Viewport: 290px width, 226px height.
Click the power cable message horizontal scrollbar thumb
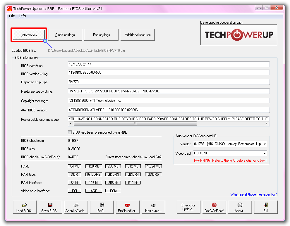[x=135, y=123]
